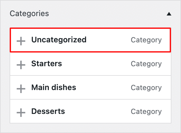The image size is (181, 133).
Task: Click the plus icon beside Desserts
Action: click(x=21, y=112)
